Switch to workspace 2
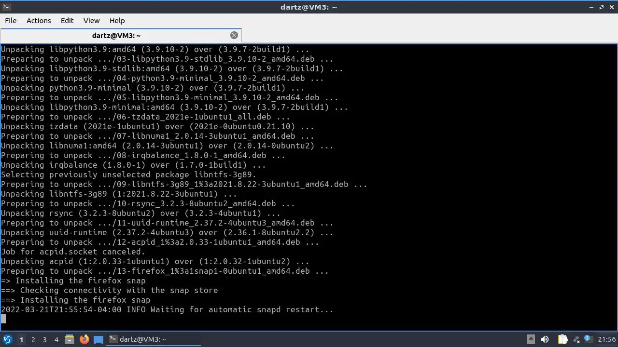The width and height of the screenshot is (618, 347). [33, 339]
